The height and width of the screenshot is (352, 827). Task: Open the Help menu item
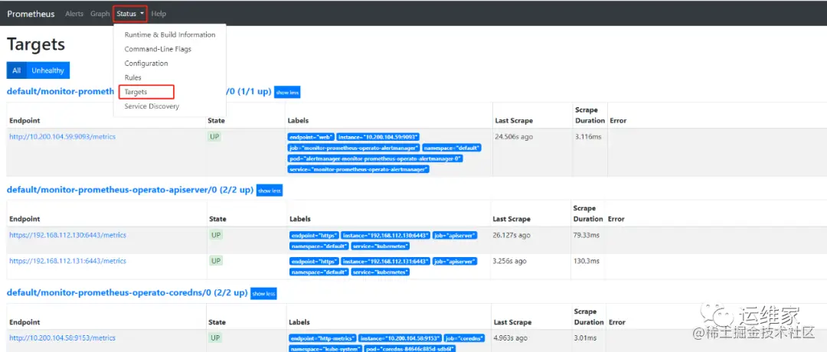tap(159, 14)
